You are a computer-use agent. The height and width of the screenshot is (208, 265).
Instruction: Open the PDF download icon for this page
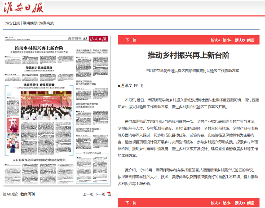point(109,194)
